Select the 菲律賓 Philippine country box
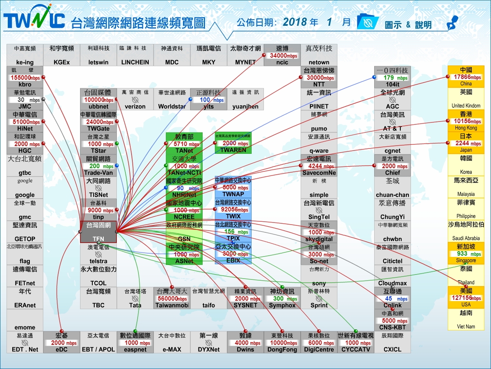 466,209
